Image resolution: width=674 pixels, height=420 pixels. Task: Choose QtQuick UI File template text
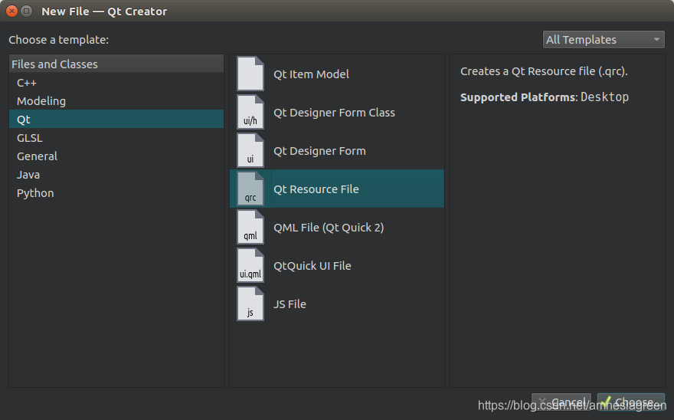(x=312, y=266)
